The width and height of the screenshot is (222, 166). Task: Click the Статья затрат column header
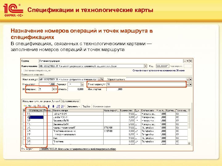149,110
